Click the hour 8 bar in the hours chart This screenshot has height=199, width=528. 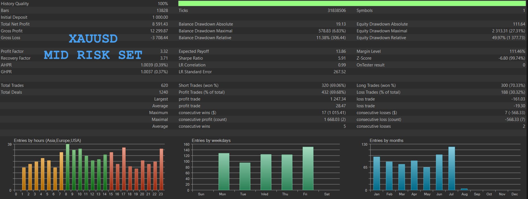tap(68, 167)
